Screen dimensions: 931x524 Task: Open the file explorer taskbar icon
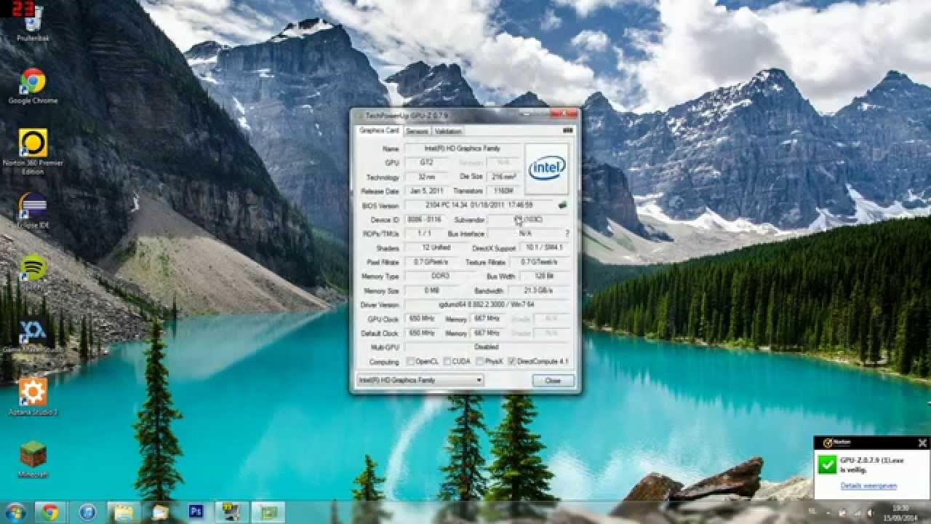[124, 512]
